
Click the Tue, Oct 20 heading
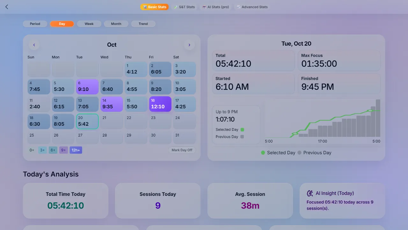[x=296, y=44]
